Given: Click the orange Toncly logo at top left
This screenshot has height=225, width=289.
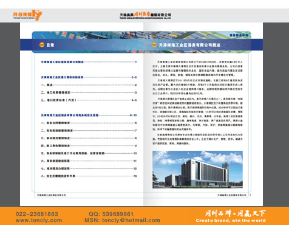Looking at the screenshot, I should tap(27, 15).
